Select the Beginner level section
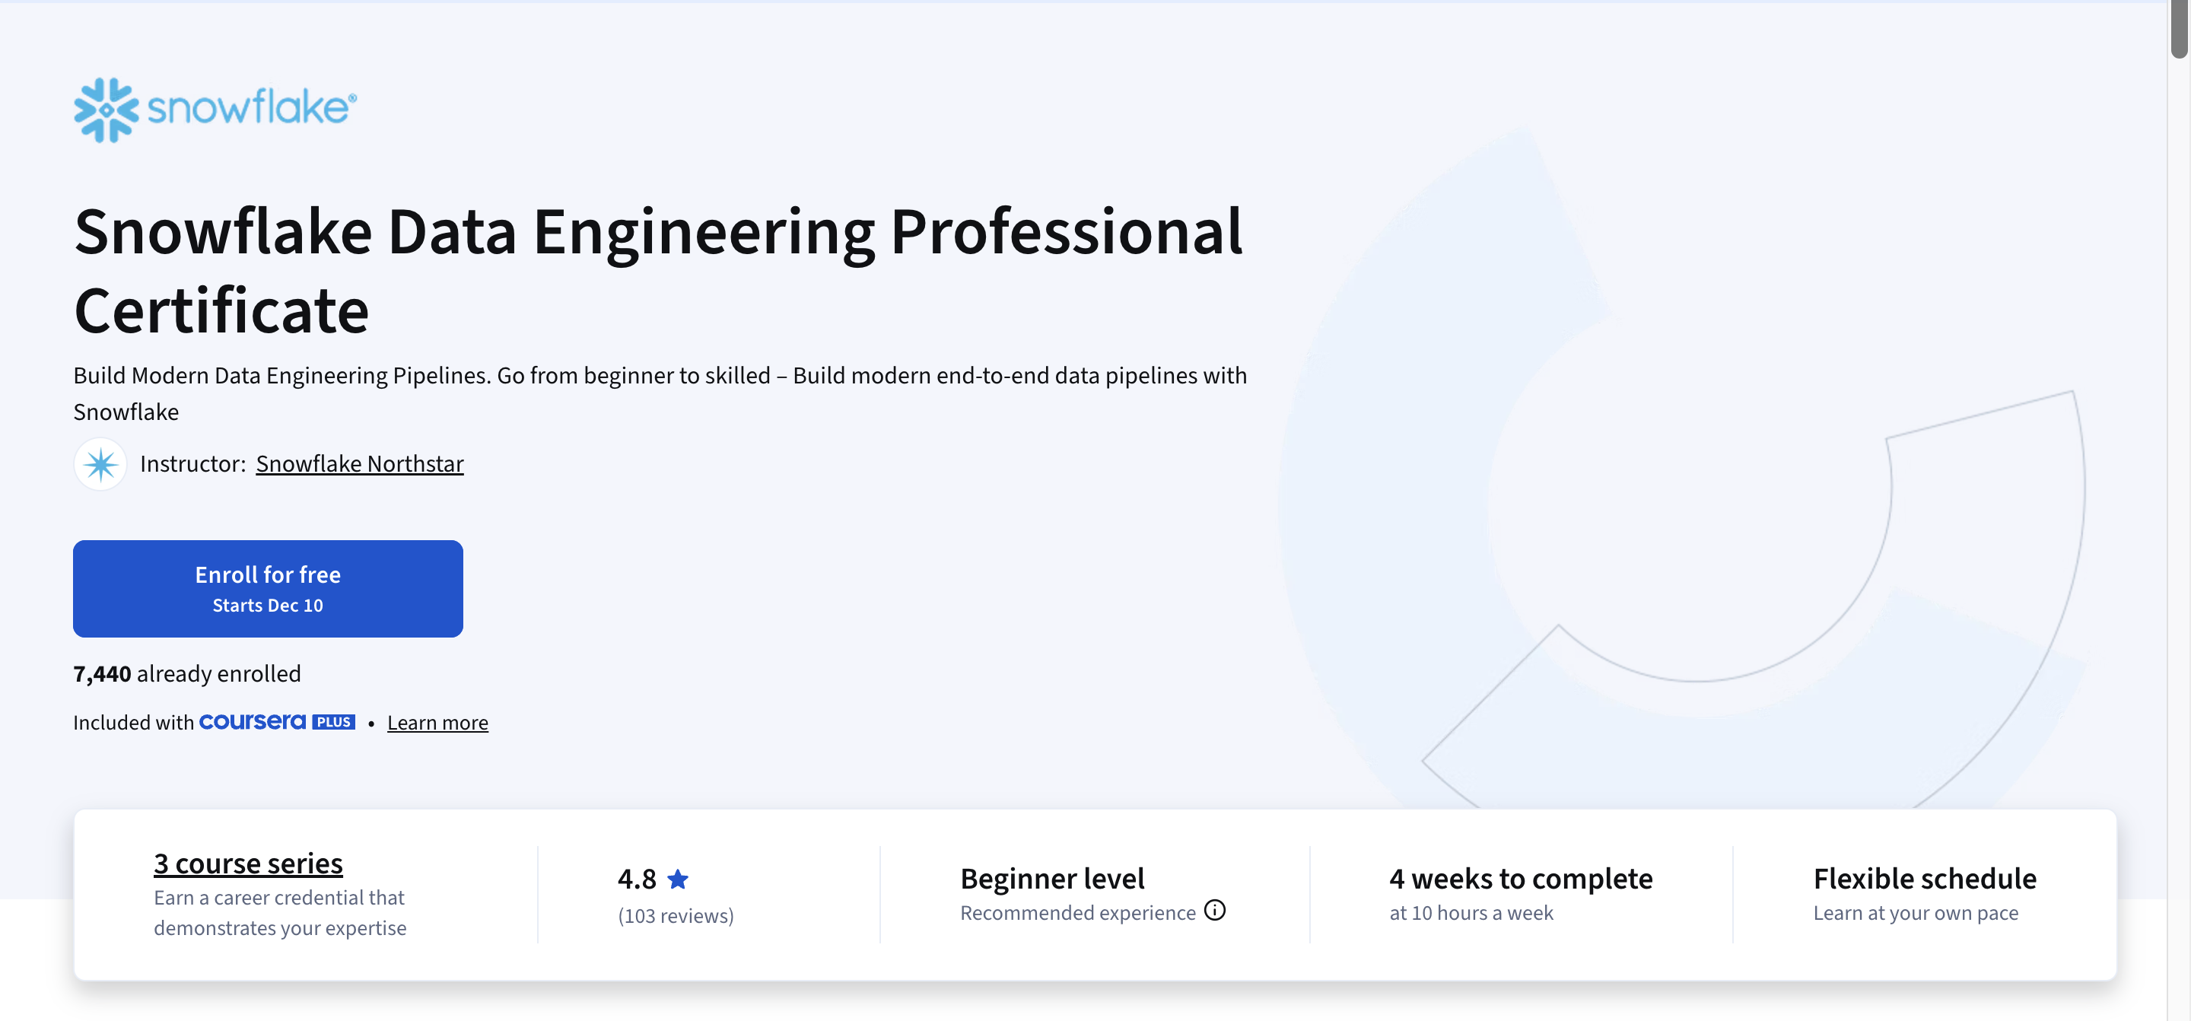Image resolution: width=2191 pixels, height=1021 pixels. click(1052, 879)
